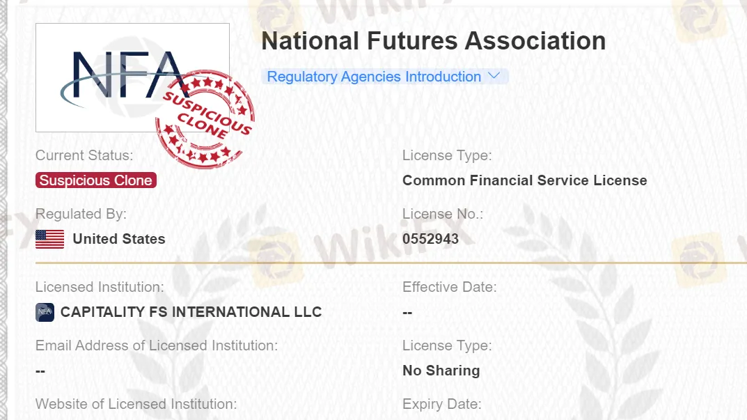
Task: Click the United States flag icon
Action: click(49, 239)
